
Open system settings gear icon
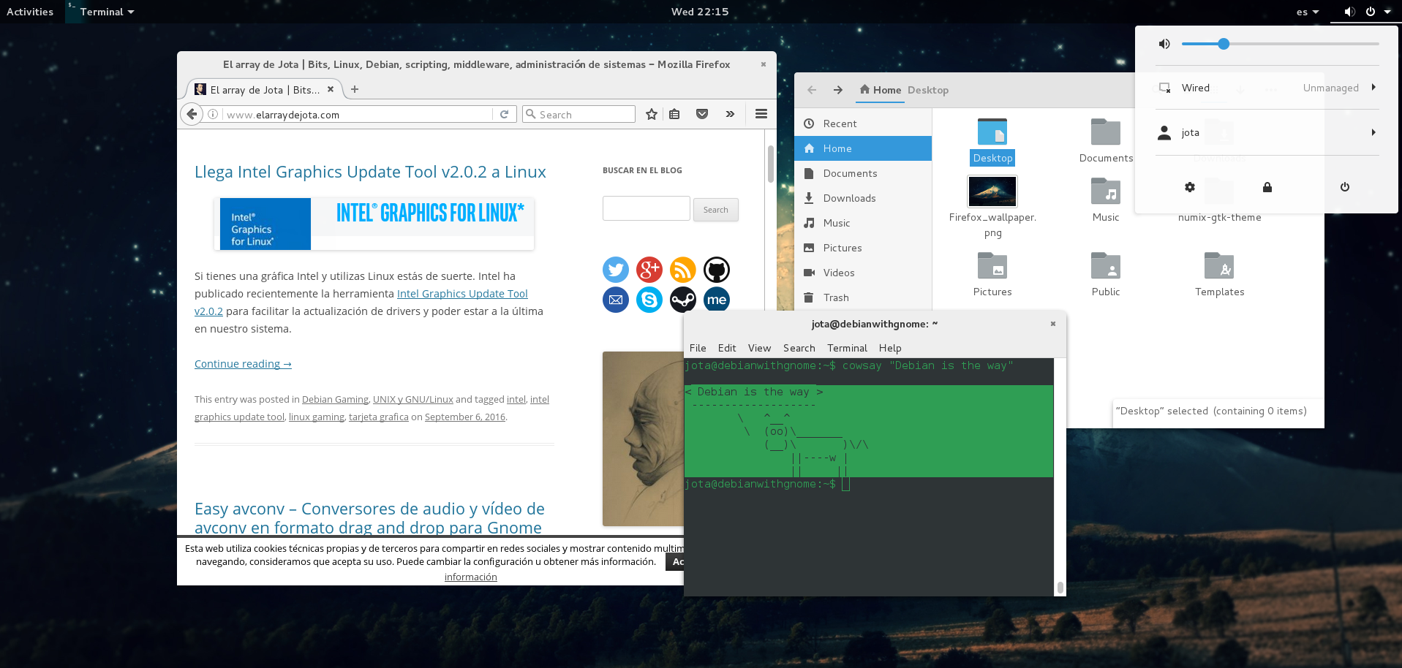[1190, 187]
